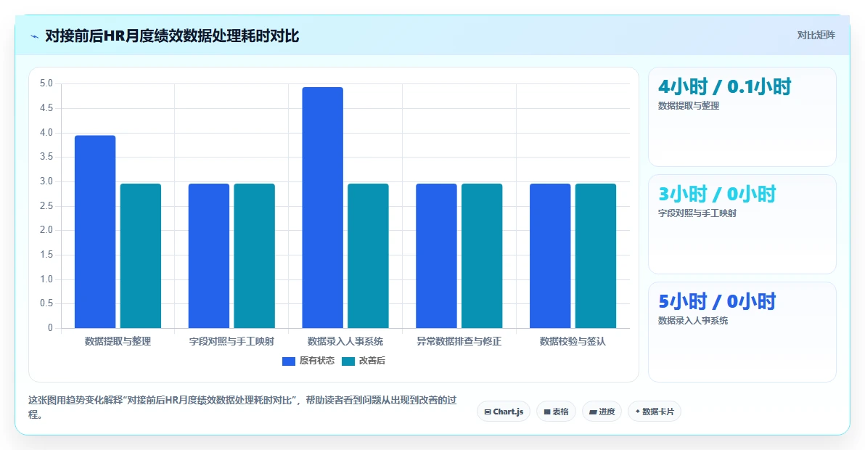
Task: Click the y-axis value 1.0
Action: point(46,279)
